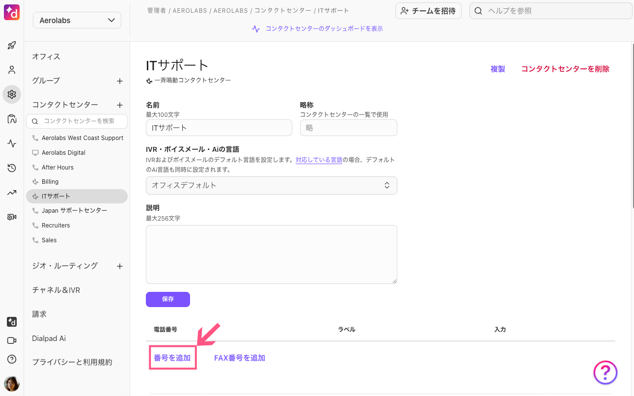Viewport: 634px width, 396px height.
Task: Click the 略称 input field
Action: pos(349,128)
